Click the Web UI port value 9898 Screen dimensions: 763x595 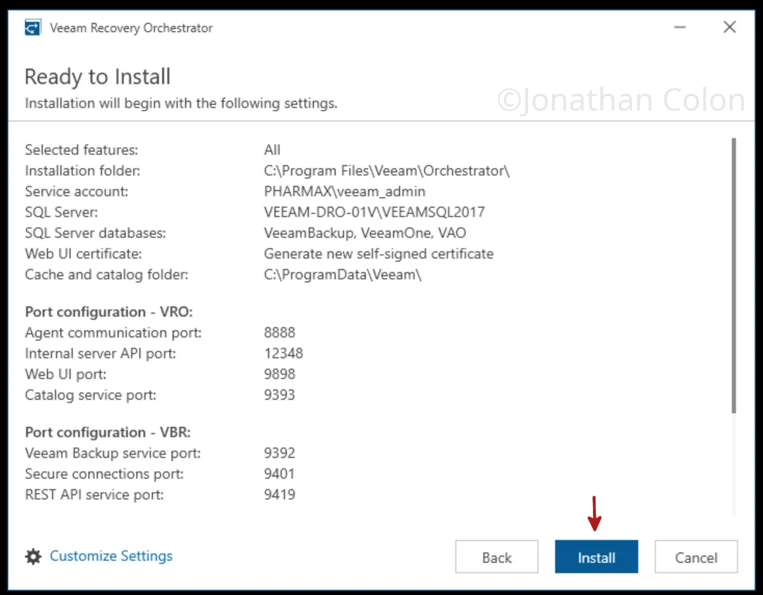pos(280,374)
